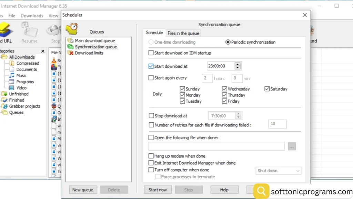
Task: Select the Video category icon
Action: [12, 88]
